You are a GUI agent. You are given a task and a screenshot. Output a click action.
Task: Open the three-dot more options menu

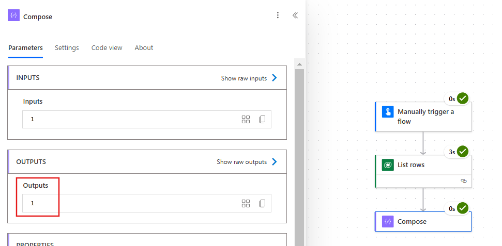[x=278, y=15]
